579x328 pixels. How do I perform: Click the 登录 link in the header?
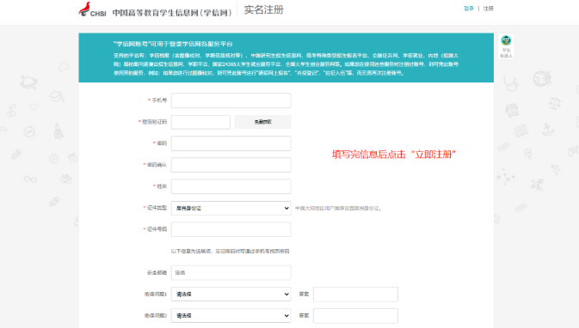(x=469, y=9)
